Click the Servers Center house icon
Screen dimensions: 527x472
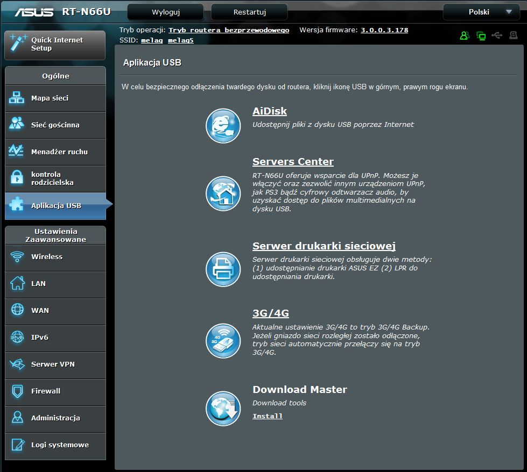pos(223,194)
